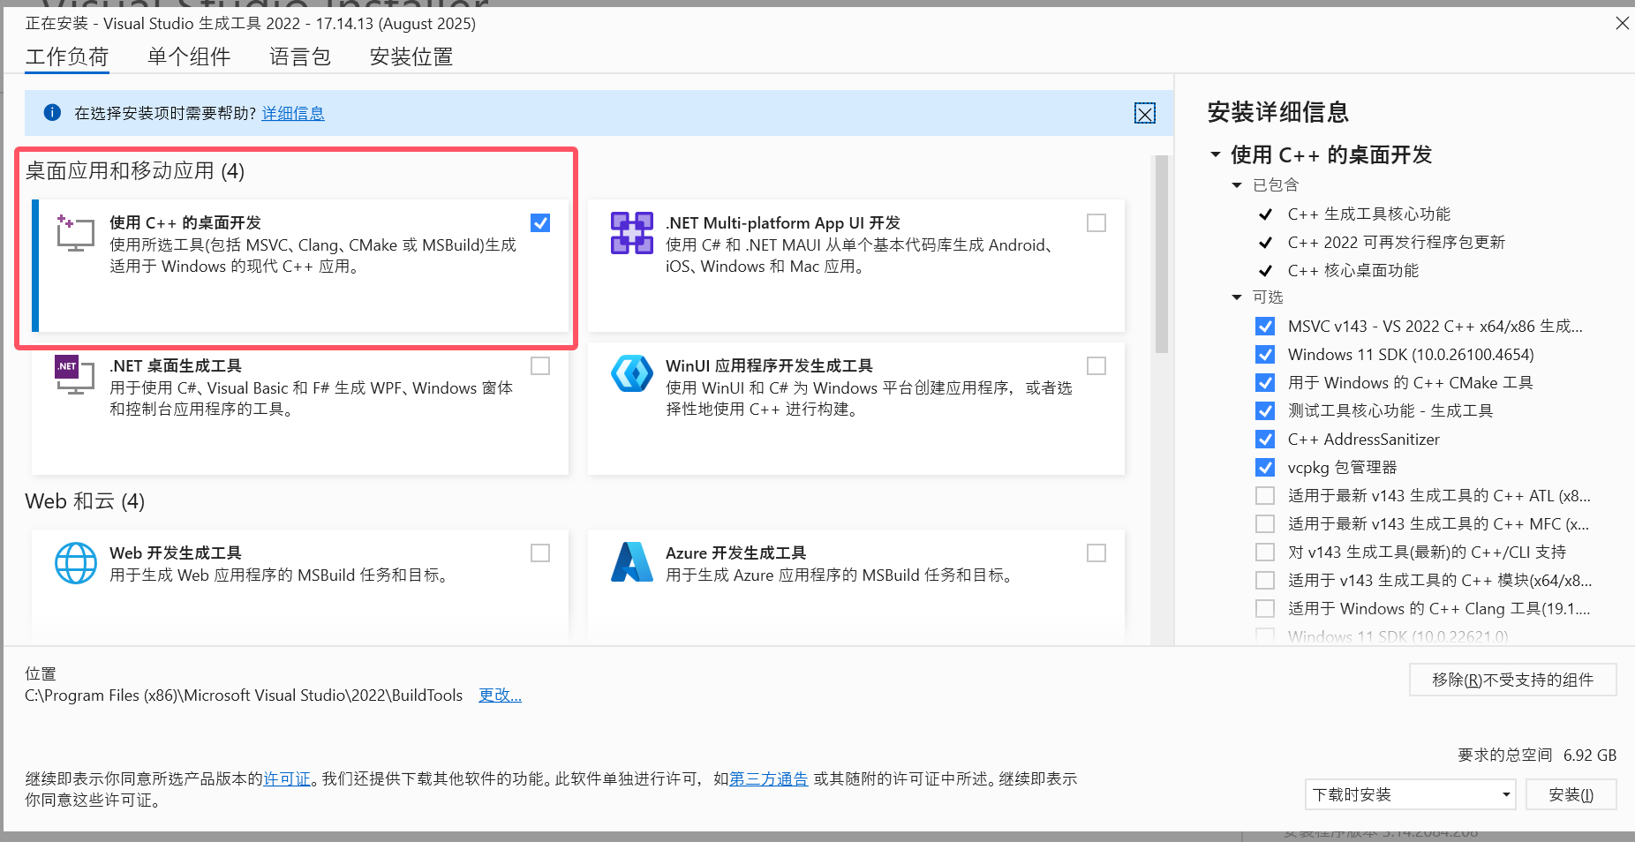
Task: Dismiss the help banner with its X
Action: [x=1145, y=113]
